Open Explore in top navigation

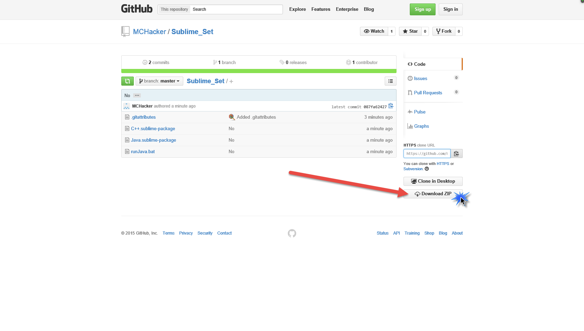[298, 9]
